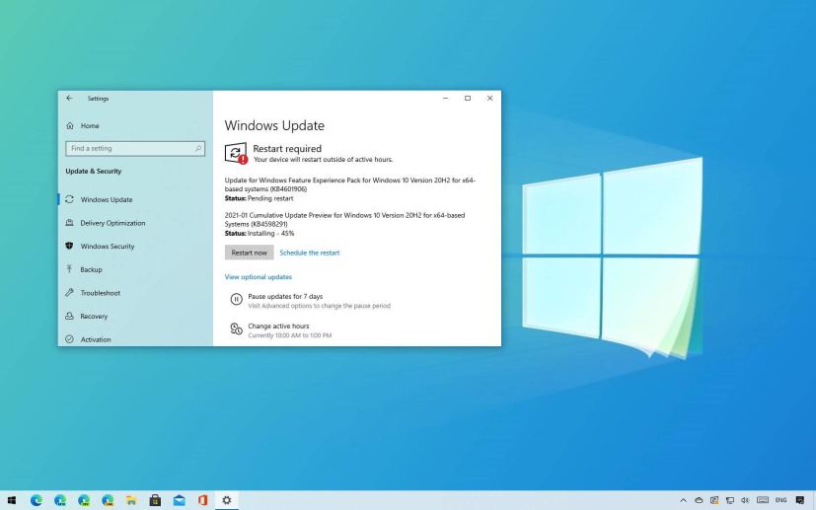
Task: Click 'Your device will restart outside of active hours'
Action: pyautogui.click(x=324, y=159)
